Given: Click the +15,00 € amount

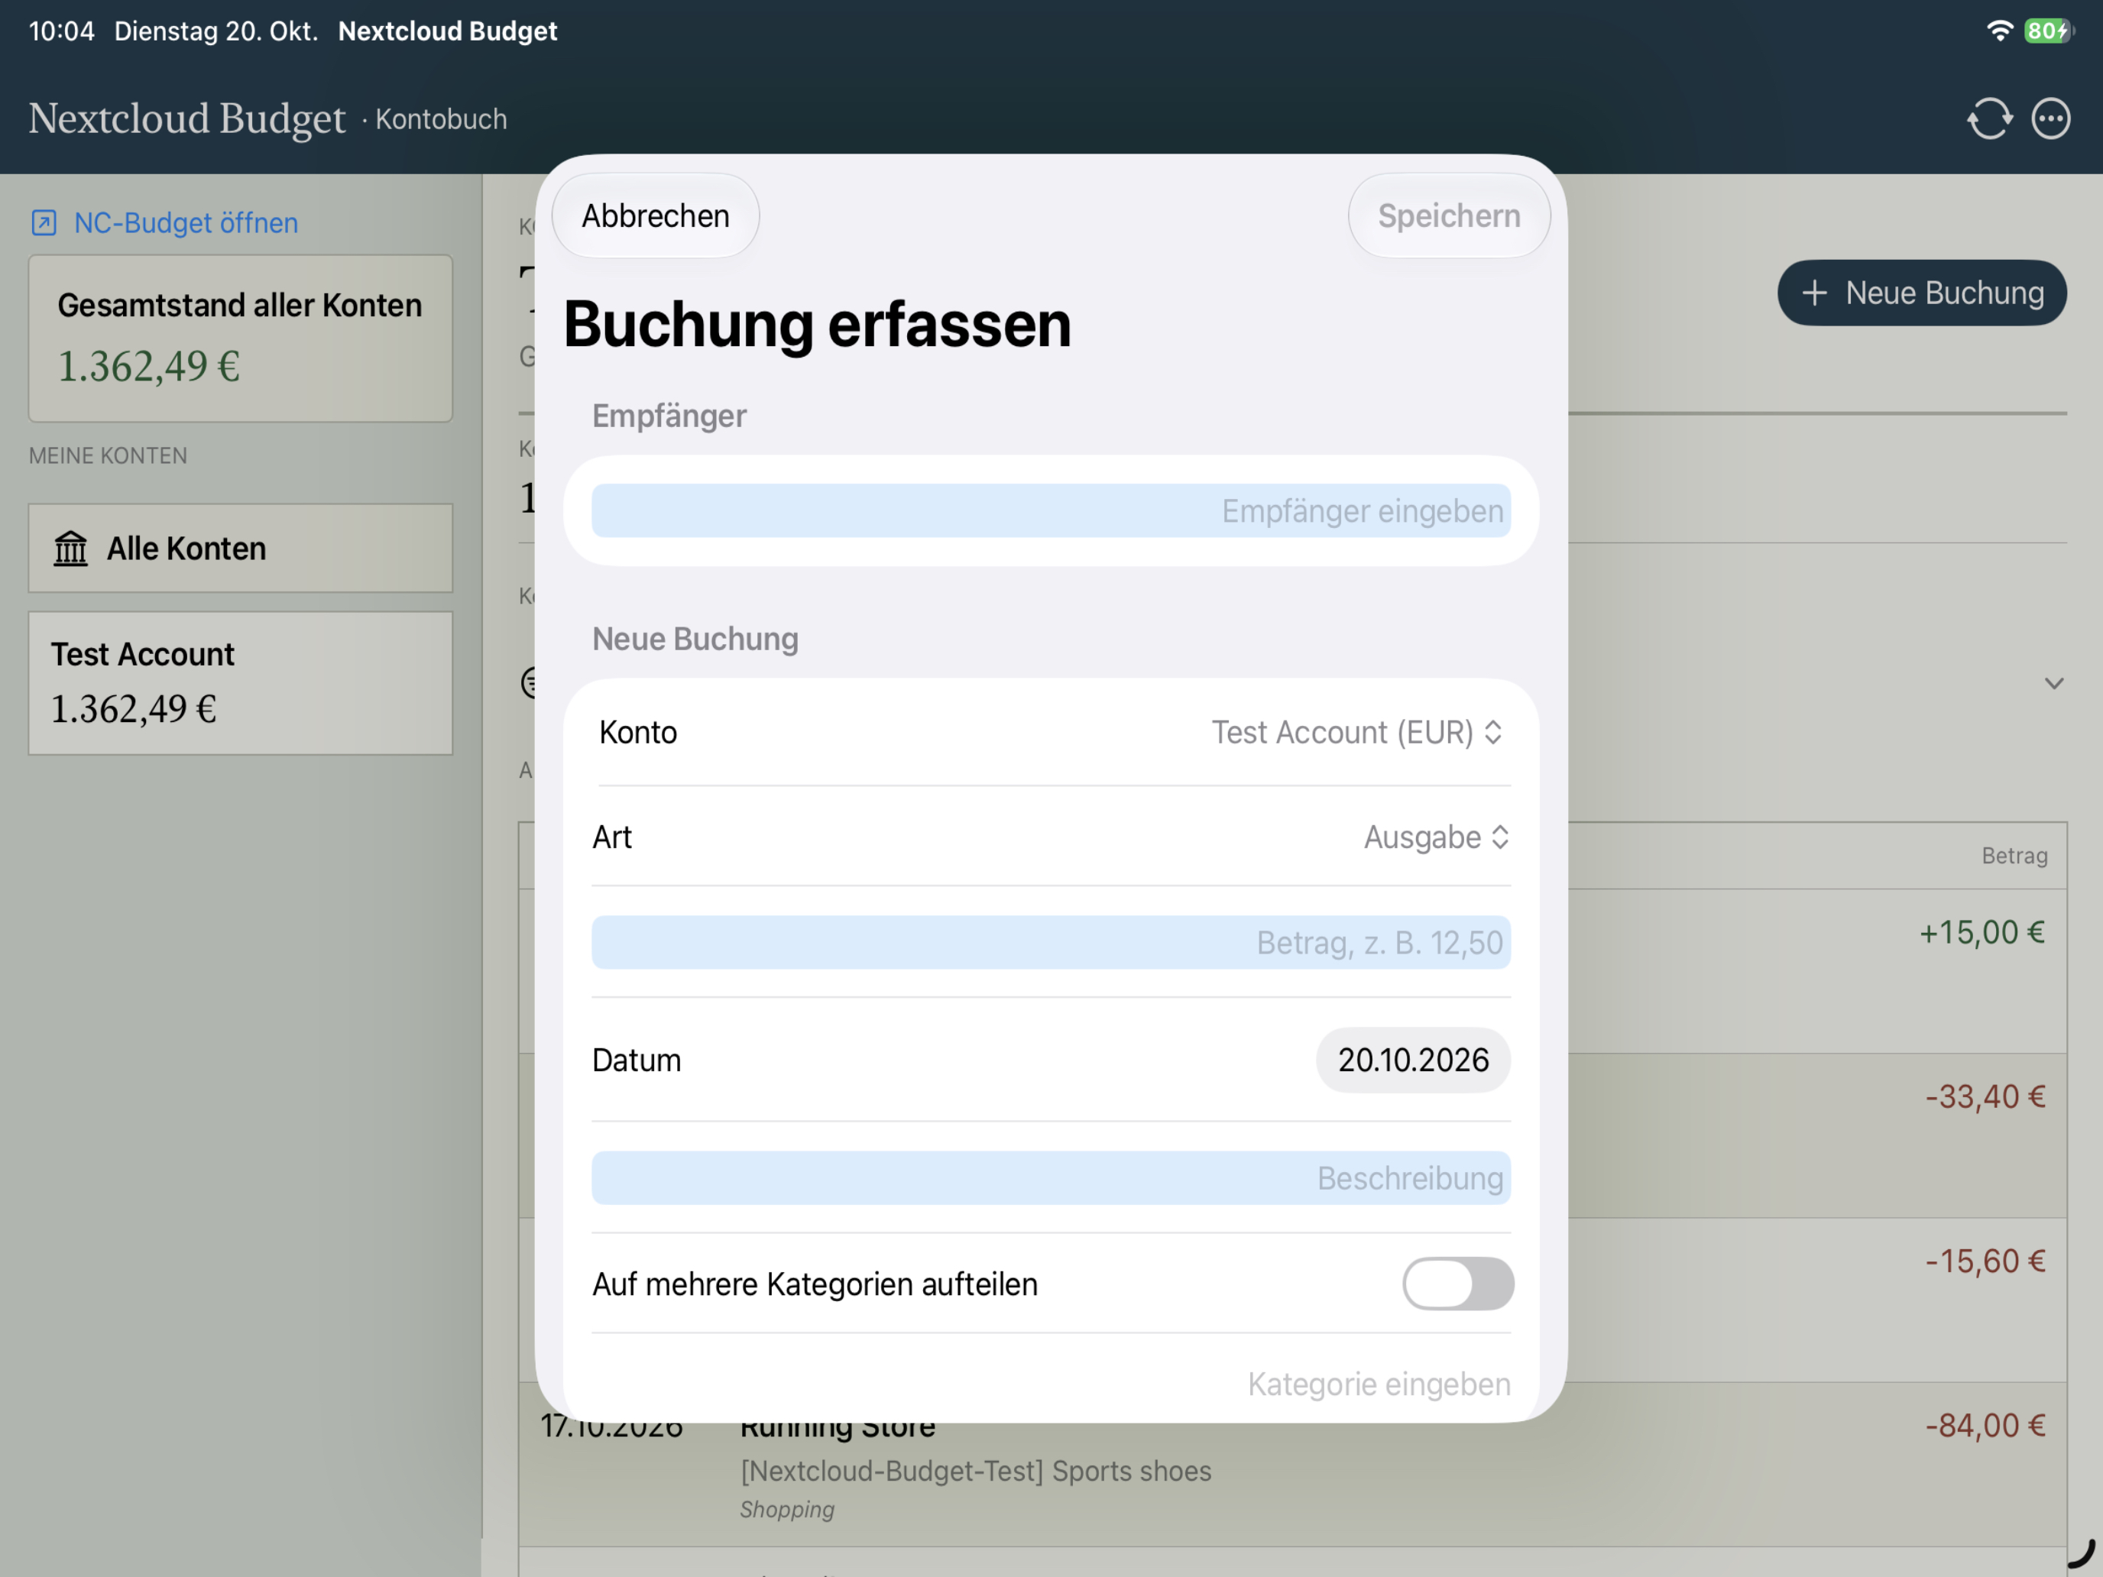Looking at the screenshot, I should click(1982, 931).
